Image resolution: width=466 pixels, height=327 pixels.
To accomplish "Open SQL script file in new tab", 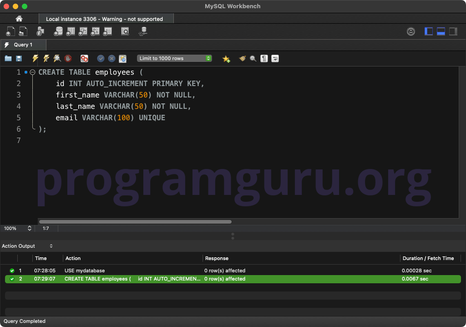I will [x=23, y=31].
